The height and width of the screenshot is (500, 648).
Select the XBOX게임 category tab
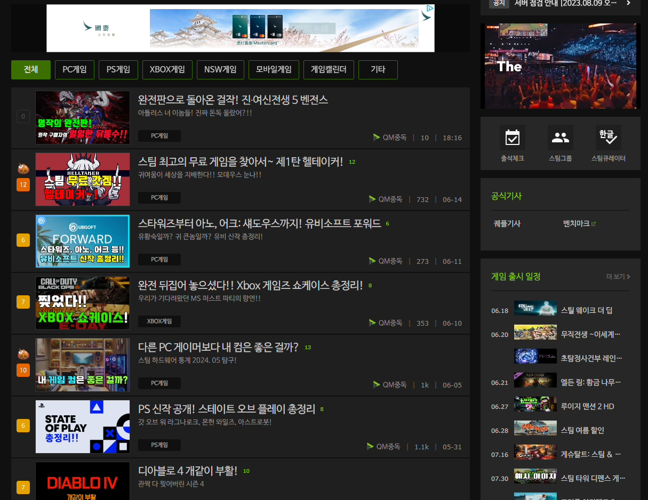167,70
